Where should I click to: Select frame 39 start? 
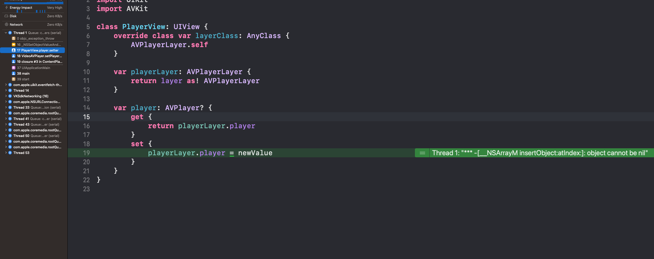point(32,79)
